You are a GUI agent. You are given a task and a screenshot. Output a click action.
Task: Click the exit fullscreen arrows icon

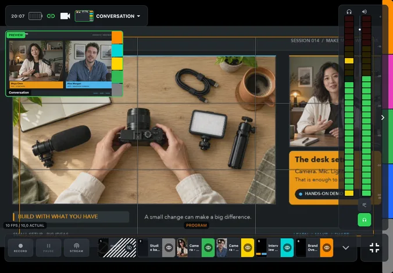pyautogui.click(x=374, y=247)
